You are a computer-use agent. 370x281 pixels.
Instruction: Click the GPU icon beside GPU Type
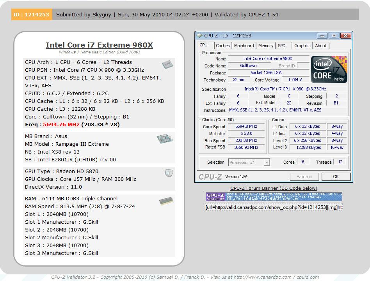point(169,173)
